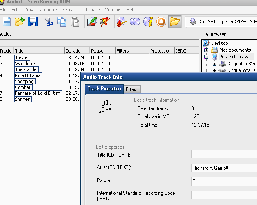The width and height of the screenshot is (257, 205).
Task: Switch to the Filters tab in Audio Track Info
Action: 132,89
